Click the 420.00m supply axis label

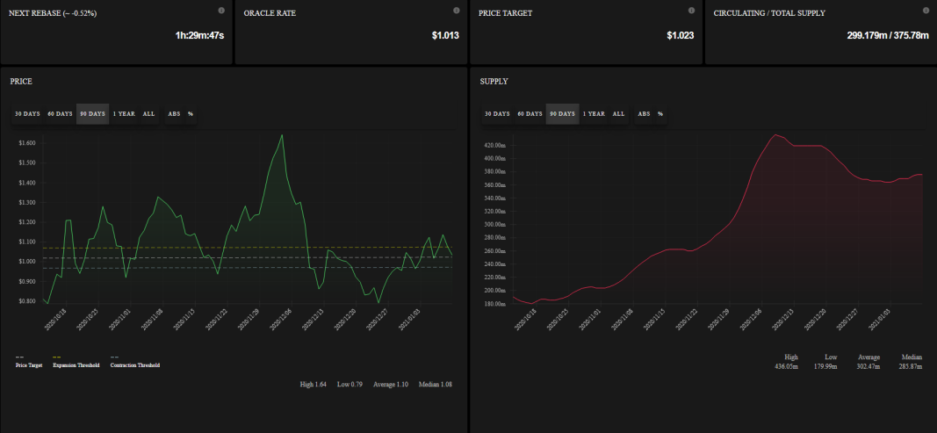pos(494,145)
